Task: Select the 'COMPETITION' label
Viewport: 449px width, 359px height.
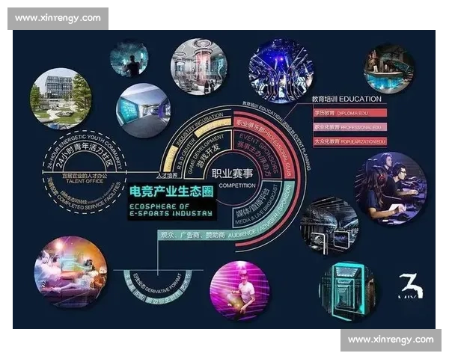Action: pyautogui.click(x=237, y=185)
